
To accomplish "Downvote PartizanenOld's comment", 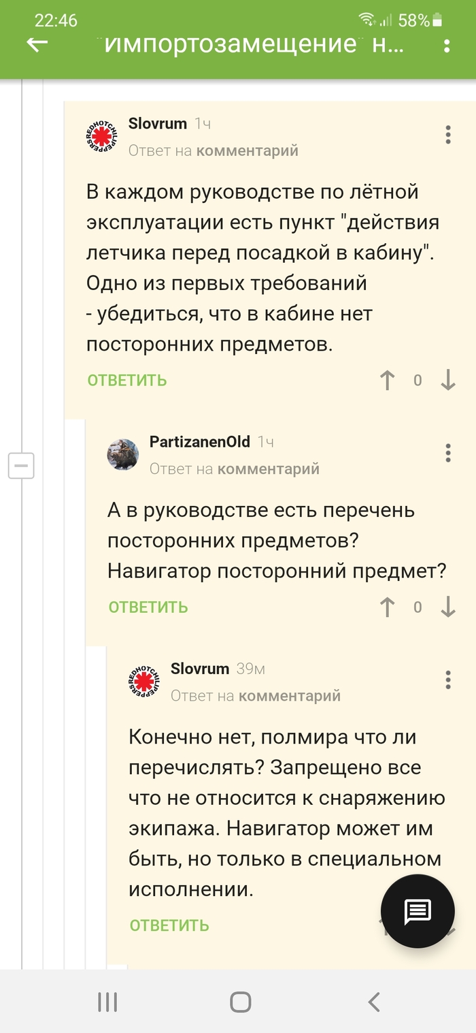I will (x=447, y=607).
